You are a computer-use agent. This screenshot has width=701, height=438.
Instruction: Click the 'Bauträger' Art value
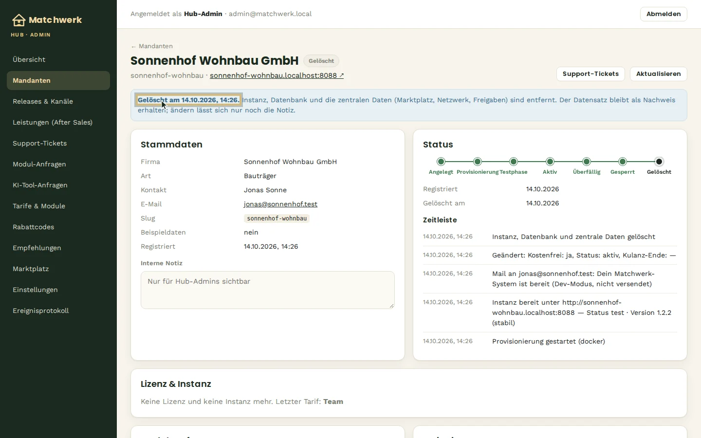click(x=260, y=176)
